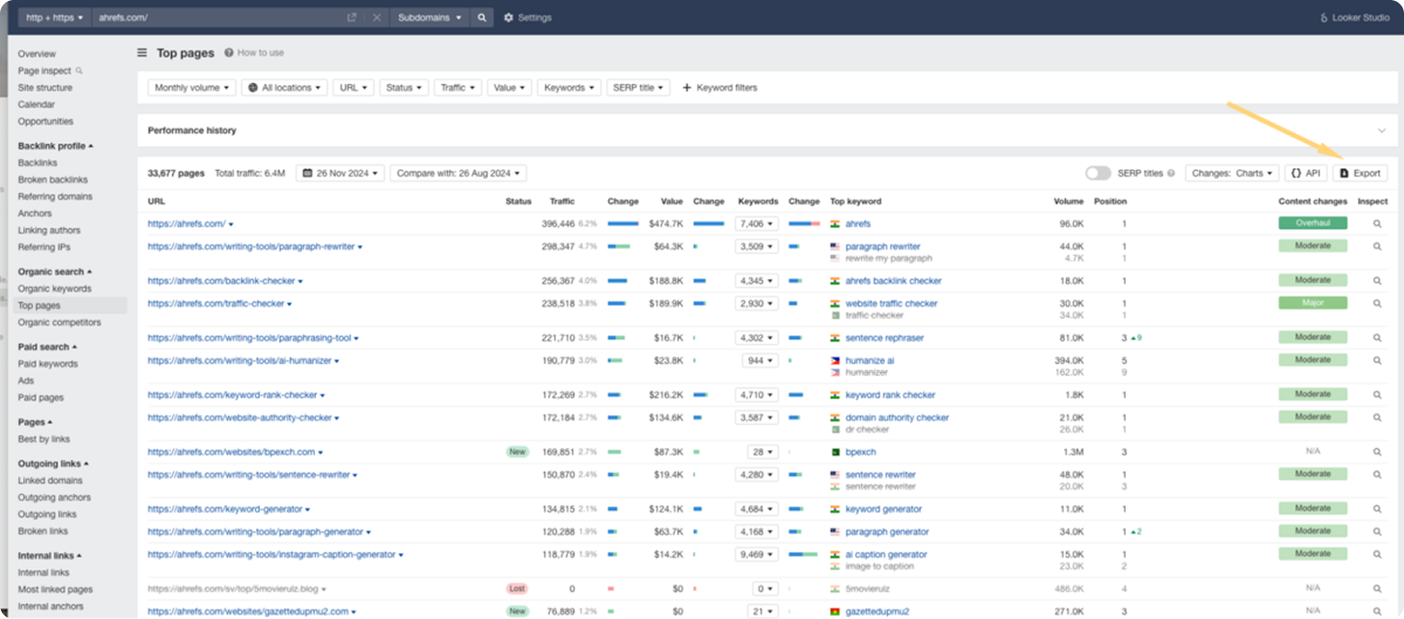Image resolution: width=1404 pixels, height=619 pixels.
Task: Inspect the paragraph-generator row magnifier icon
Action: [x=1376, y=532]
